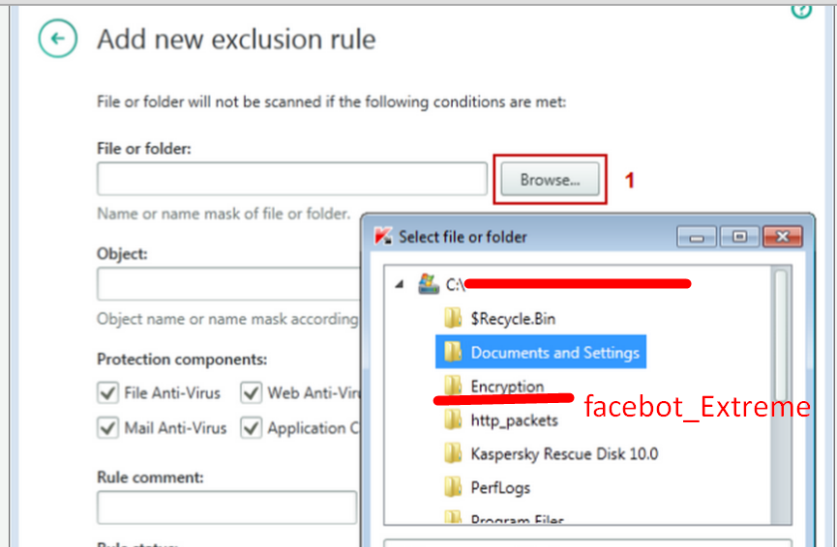This screenshot has width=837, height=547.
Task: Select the Kaspersky Rescue Disk 10.0 folder icon
Action: pos(453,453)
